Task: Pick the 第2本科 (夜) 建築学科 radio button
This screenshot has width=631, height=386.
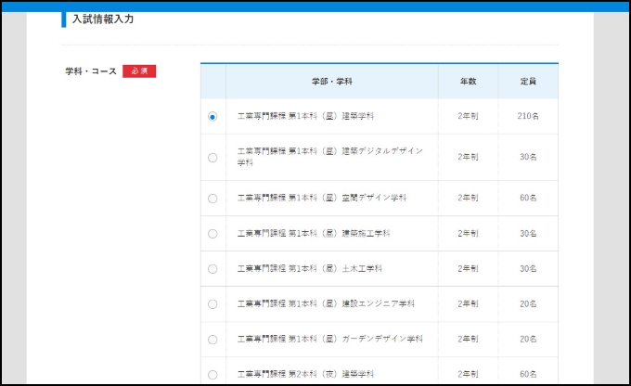Action: [212, 375]
